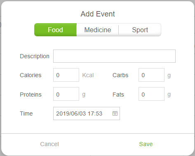Click the Proteins label
This screenshot has height=156, width=195.
(31, 95)
